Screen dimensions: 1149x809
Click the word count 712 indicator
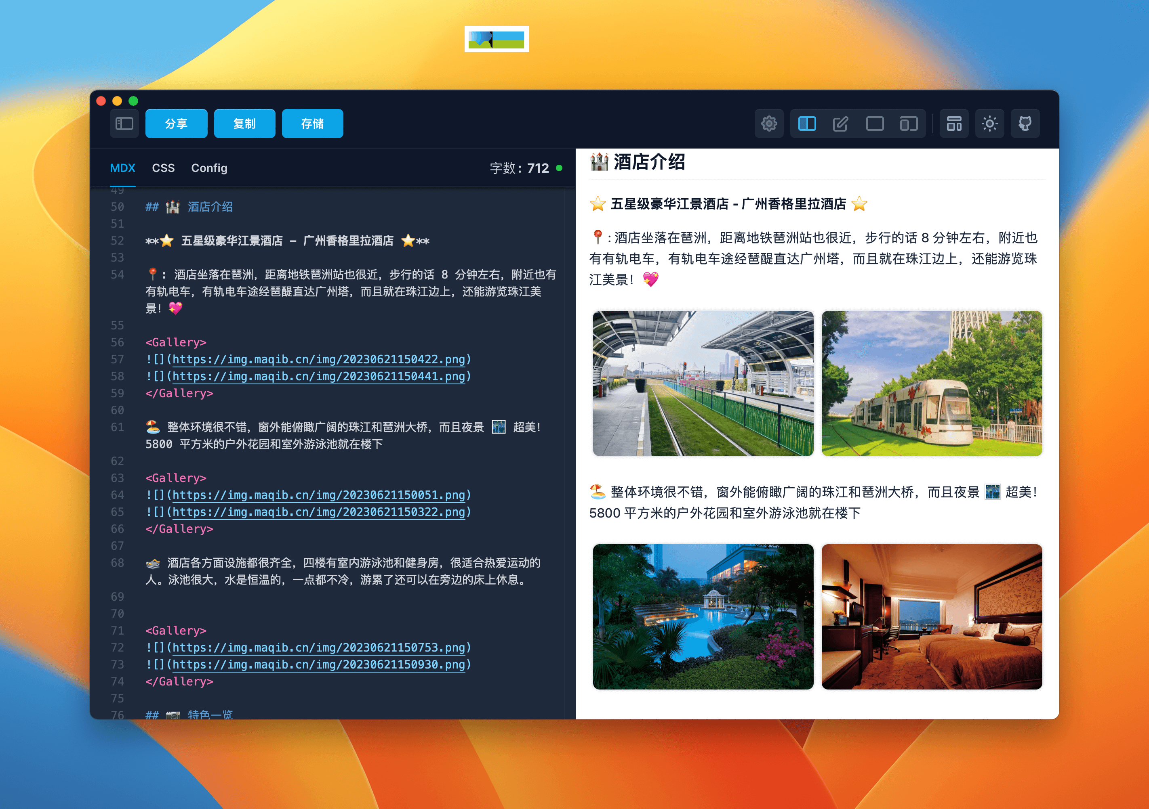tap(519, 168)
